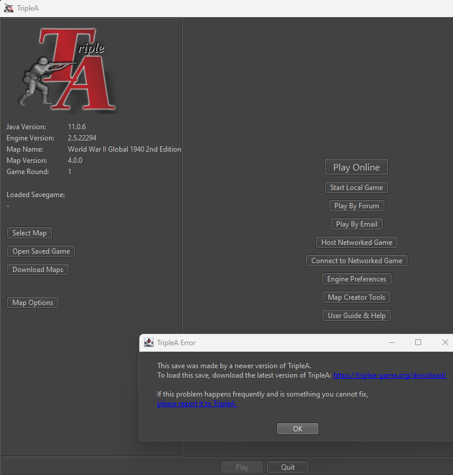Click the 'newer version of TripleA' message

coord(234,366)
